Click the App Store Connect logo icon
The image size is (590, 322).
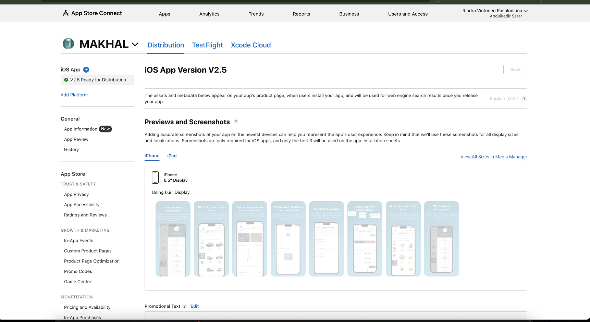tap(65, 13)
